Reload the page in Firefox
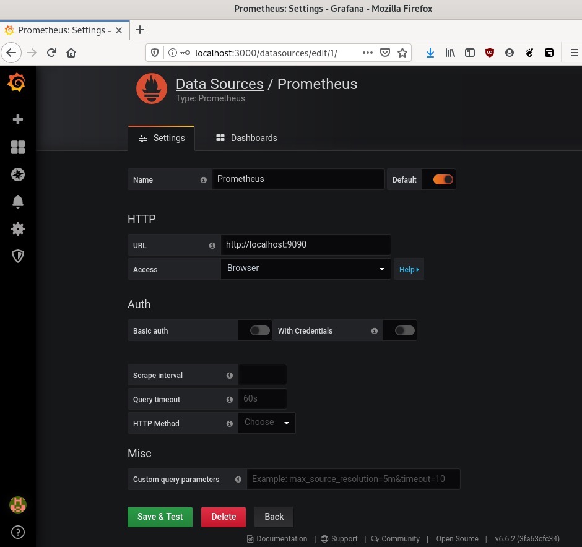 pos(51,53)
